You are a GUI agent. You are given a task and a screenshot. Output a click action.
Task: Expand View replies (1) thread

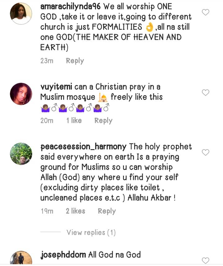(91, 232)
